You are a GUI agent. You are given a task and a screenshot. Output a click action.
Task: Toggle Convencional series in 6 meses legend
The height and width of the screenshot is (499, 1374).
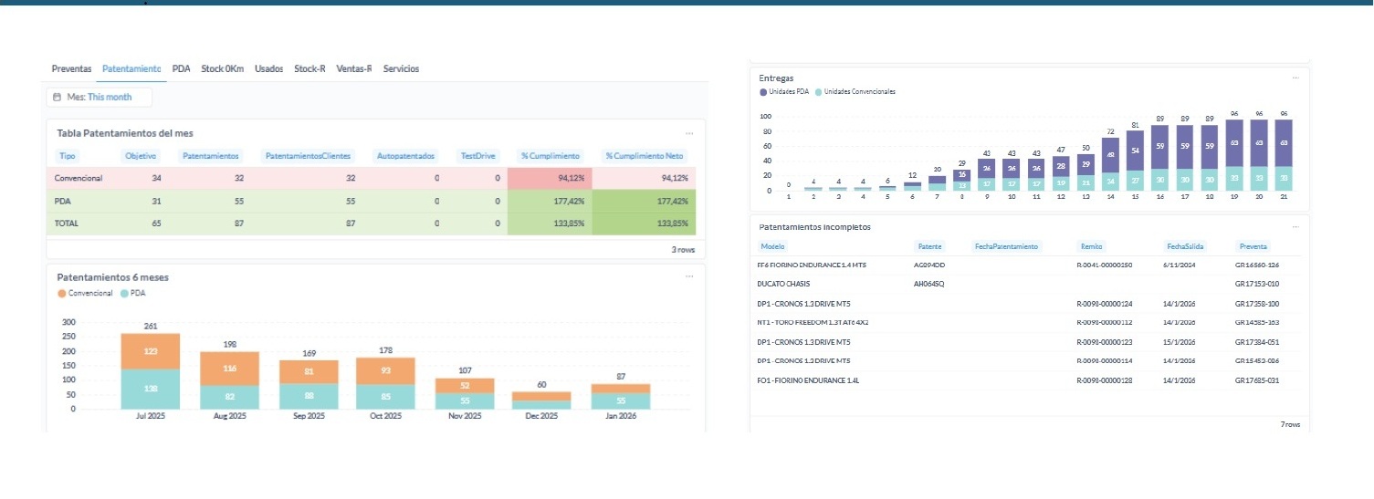point(85,294)
